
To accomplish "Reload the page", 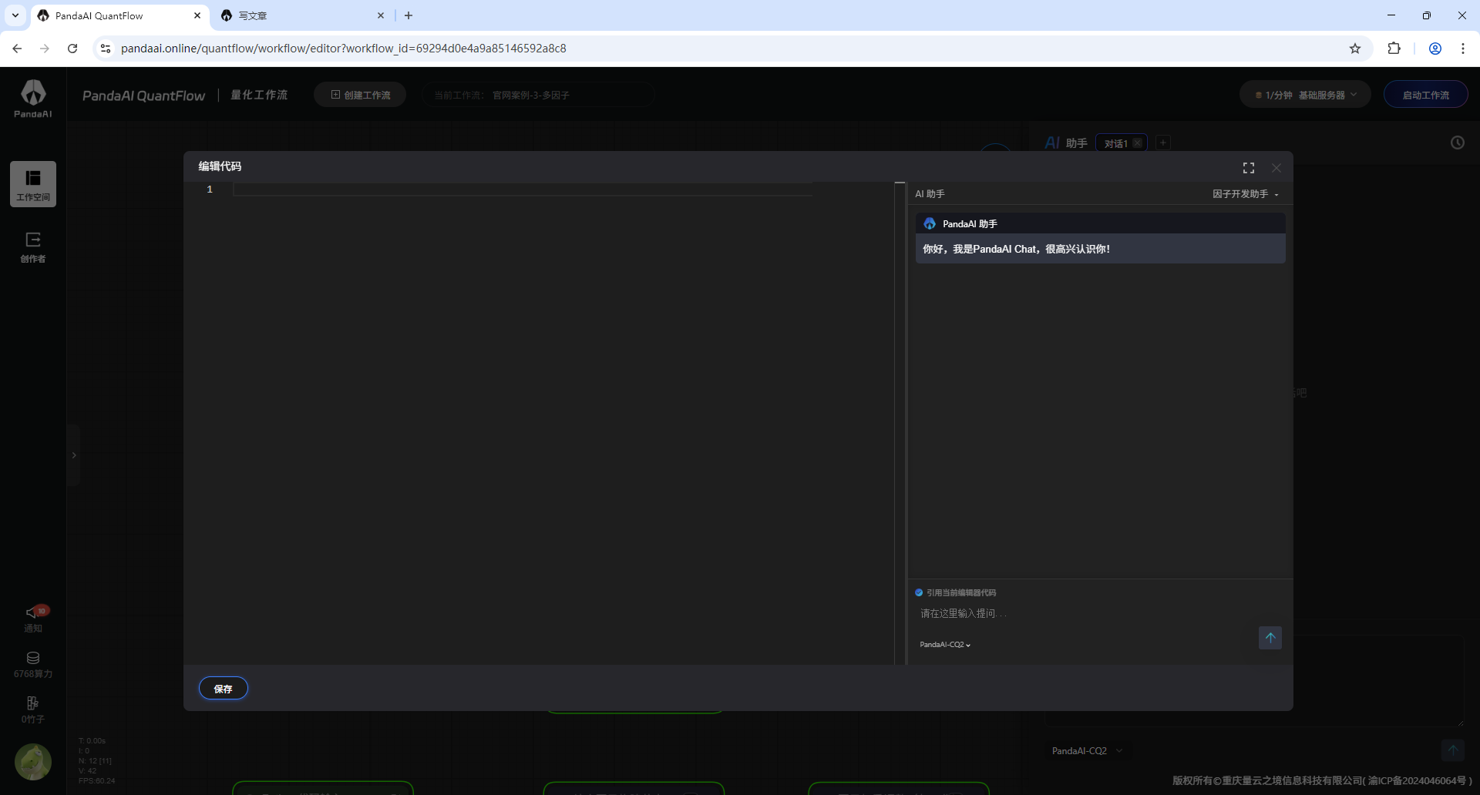I will click(x=72, y=49).
